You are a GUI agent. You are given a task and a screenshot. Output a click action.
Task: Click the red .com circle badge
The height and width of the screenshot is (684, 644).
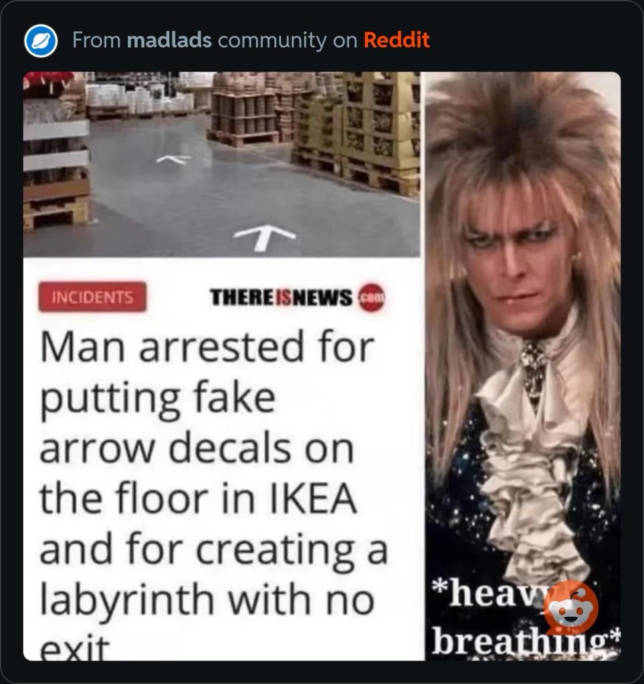pos(372,297)
